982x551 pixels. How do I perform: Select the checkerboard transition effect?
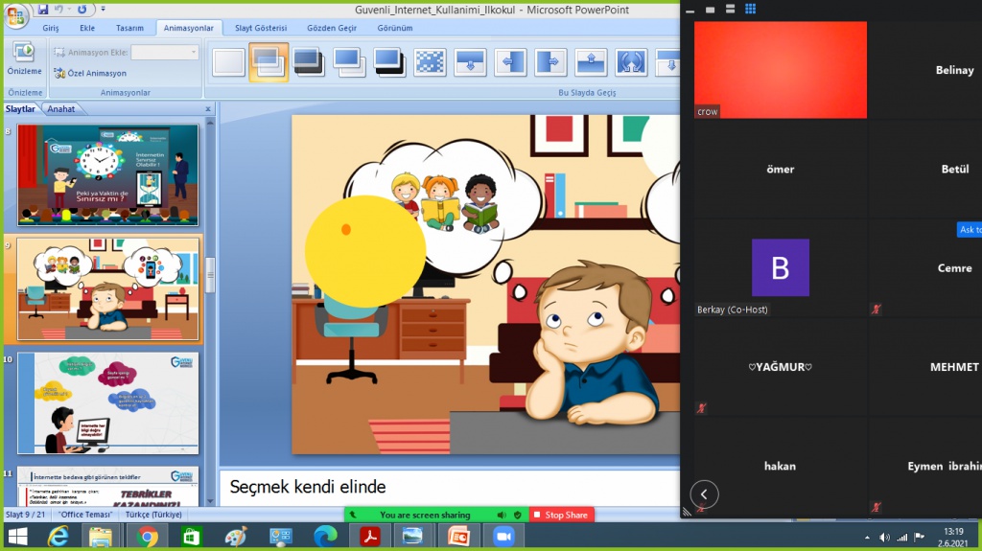[429, 62]
